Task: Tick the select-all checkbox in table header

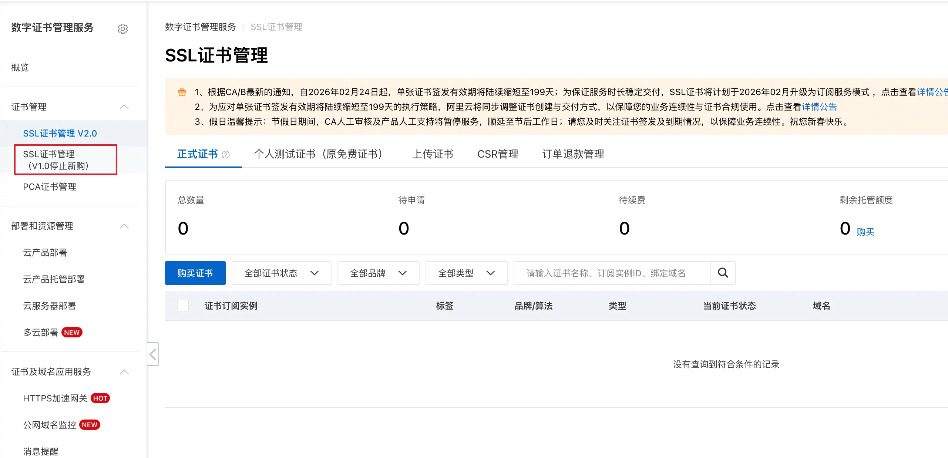Action: 183,306
